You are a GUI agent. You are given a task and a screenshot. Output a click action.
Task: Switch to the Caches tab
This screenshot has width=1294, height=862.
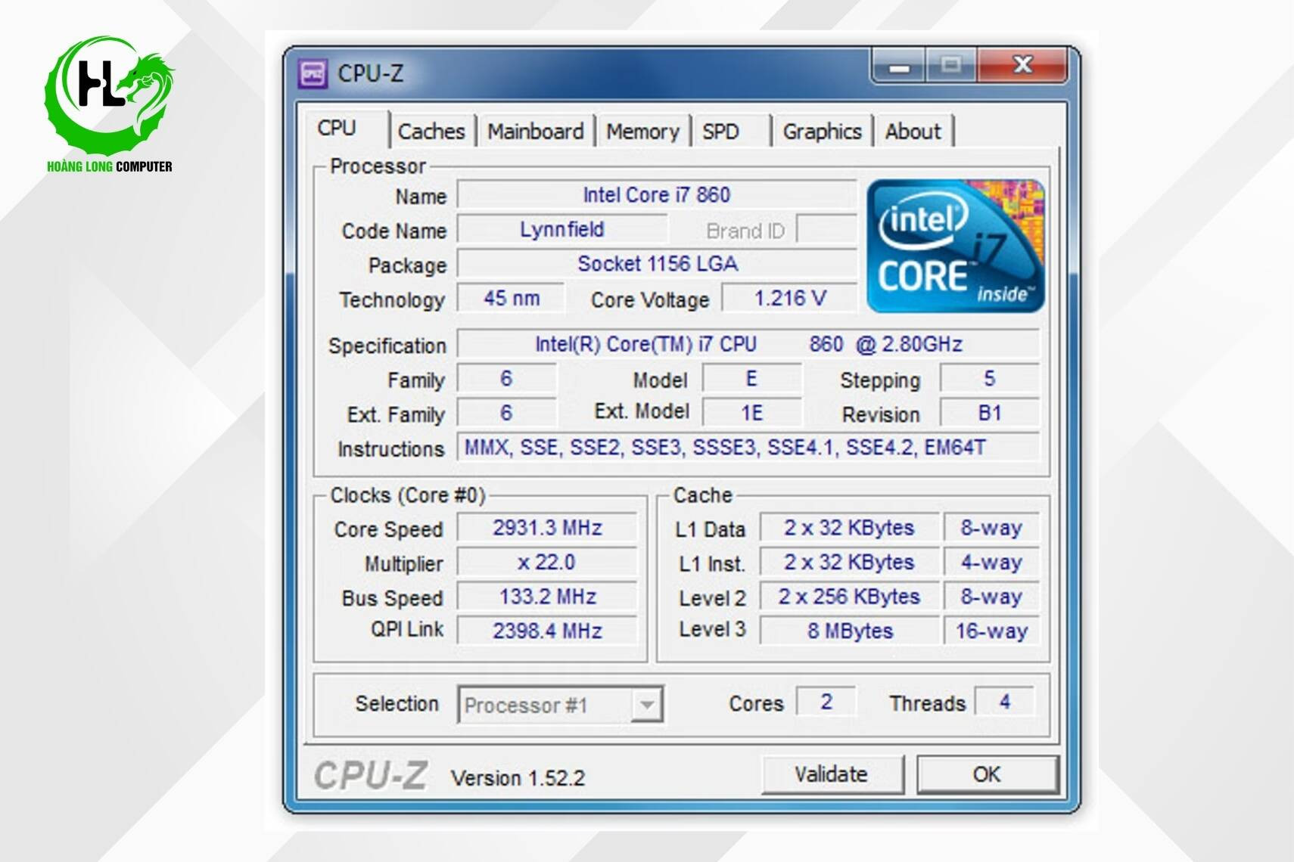[431, 132]
